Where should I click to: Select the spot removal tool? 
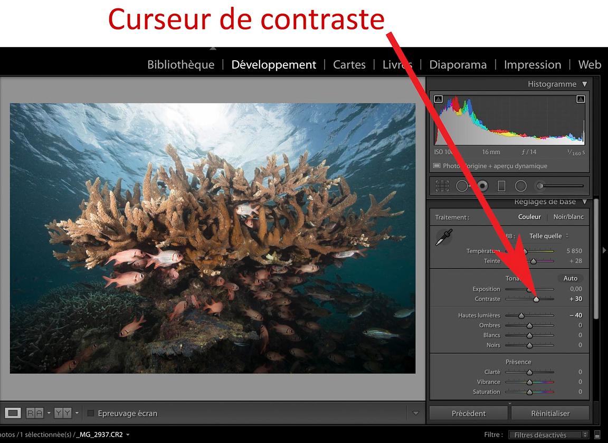click(x=462, y=186)
